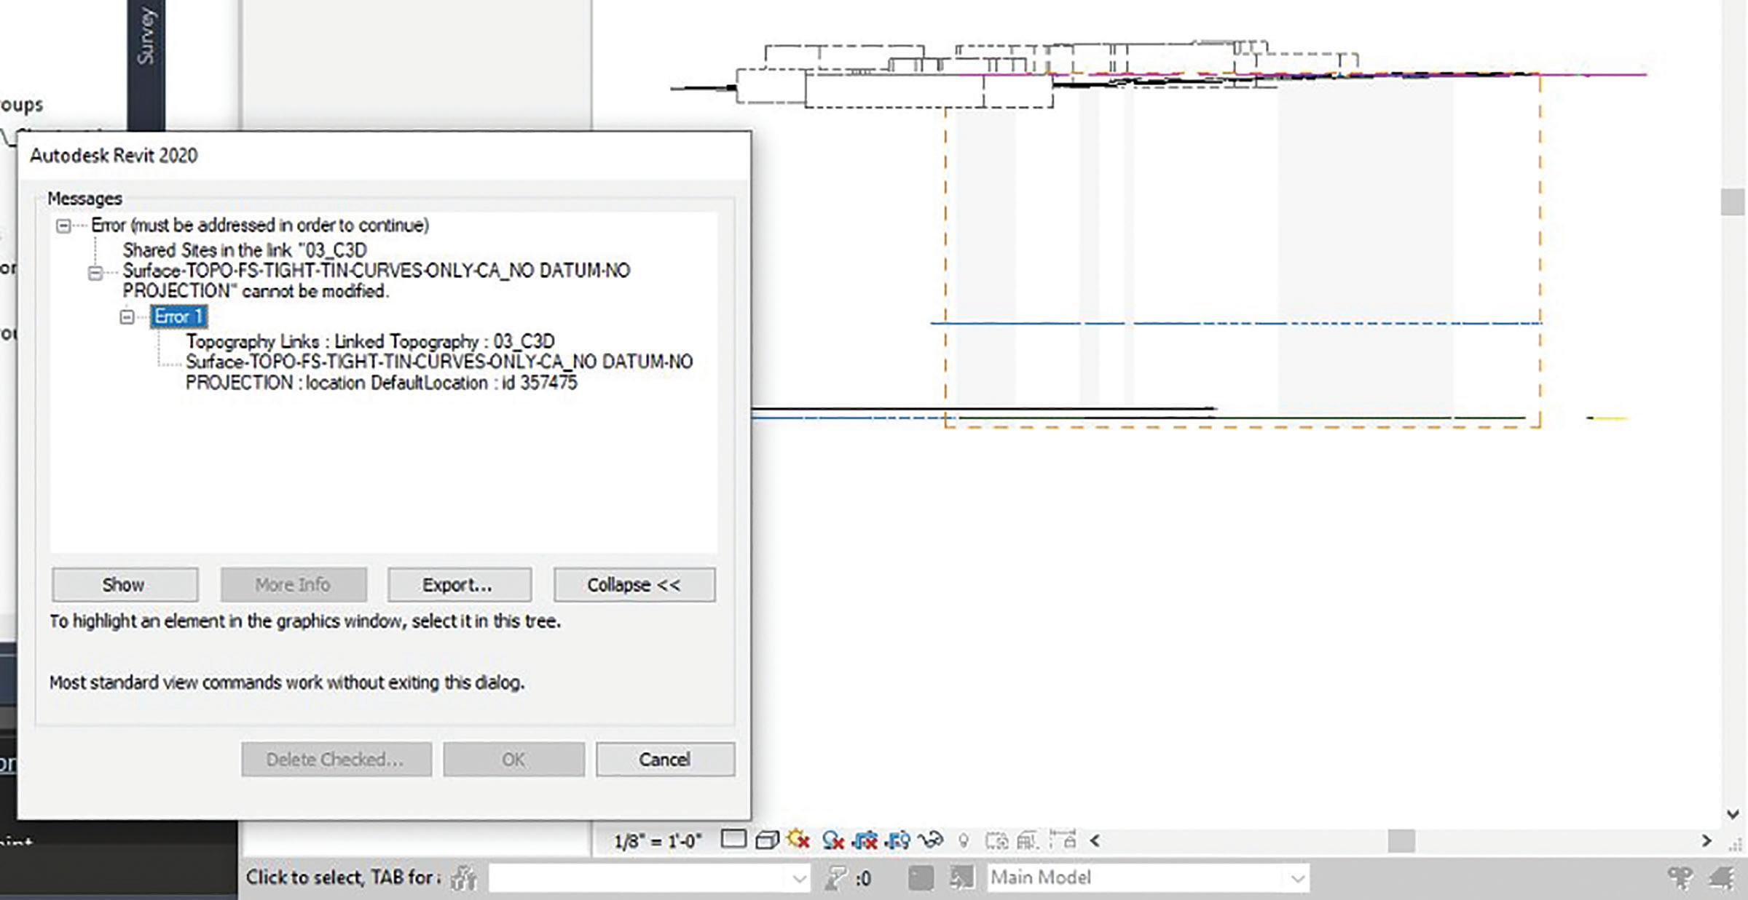Viewport: 1748px width, 900px height.
Task: Select the Topography Links element entry
Action: (x=439, y=362)
